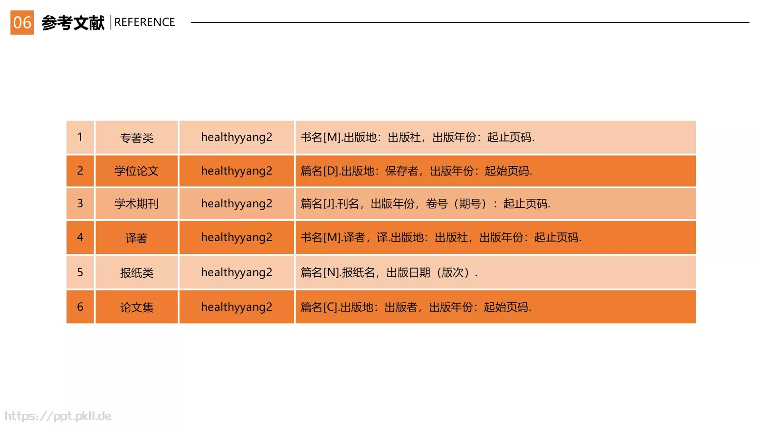Click table cell with number 4
This screenshot has width=760, height=427.
pyautogui.click(x=80, y=237)
